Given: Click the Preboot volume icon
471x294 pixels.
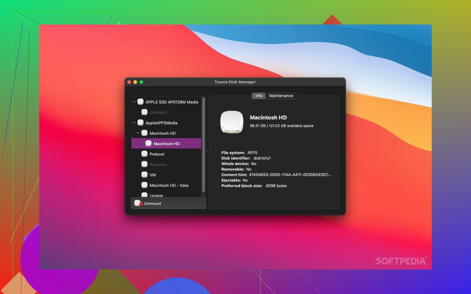Looking at the screenshot, I should 144,154.
